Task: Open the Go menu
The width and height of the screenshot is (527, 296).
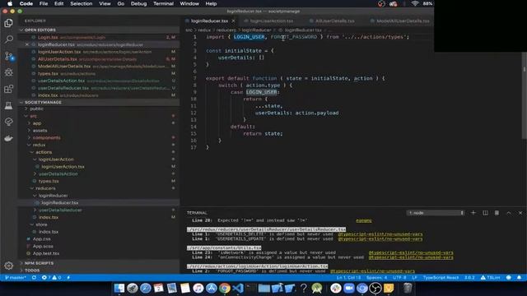Action: tap(121, 3)
